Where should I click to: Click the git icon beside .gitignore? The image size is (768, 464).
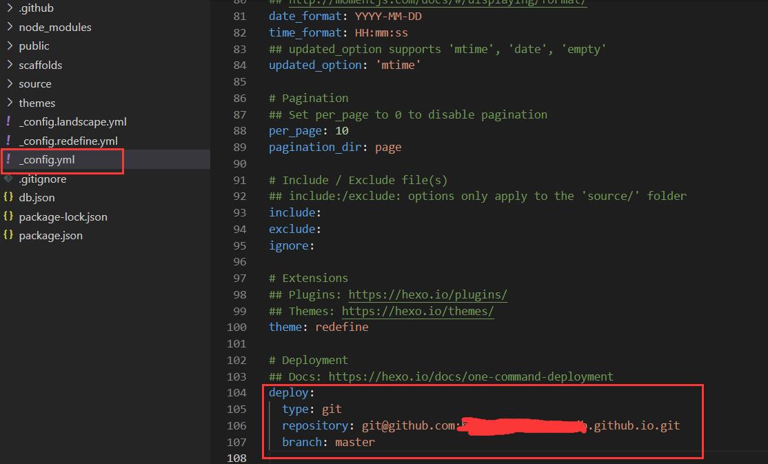click(x=8, y=179)
